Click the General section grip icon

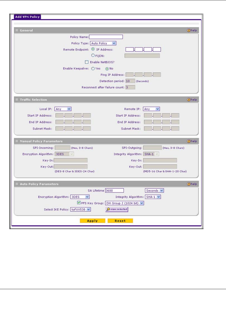point(17,30)
